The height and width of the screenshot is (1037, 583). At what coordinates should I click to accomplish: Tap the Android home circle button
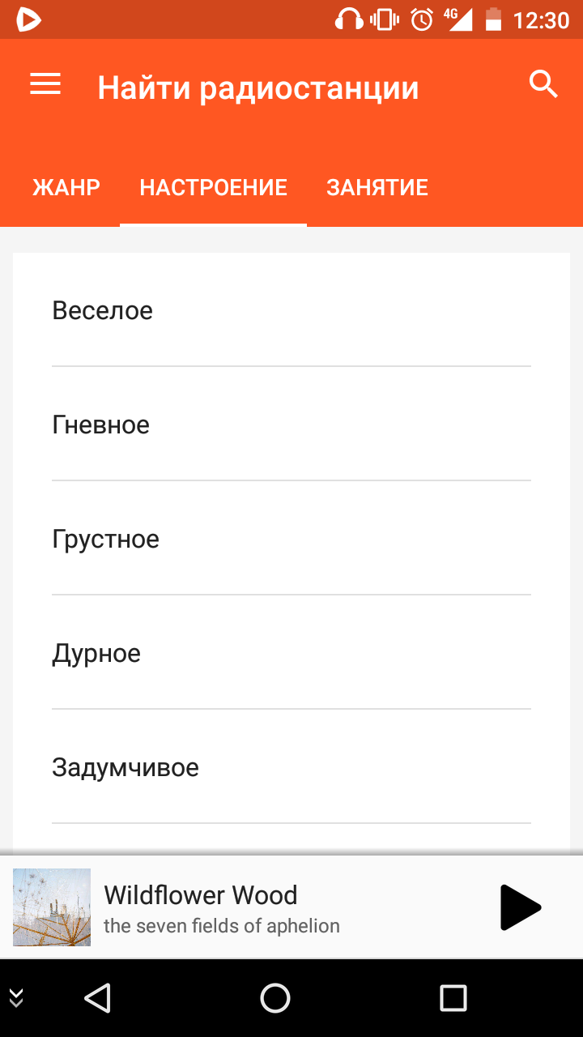[x=275, y=998]
